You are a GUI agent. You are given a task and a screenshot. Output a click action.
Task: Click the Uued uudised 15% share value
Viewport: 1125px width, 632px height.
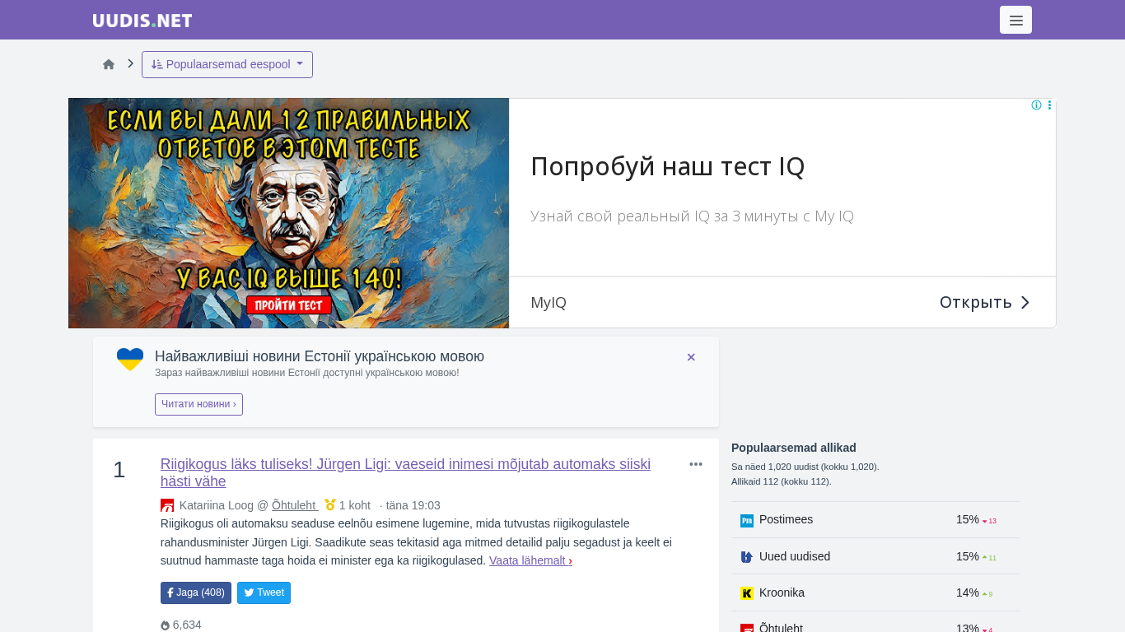(968, 556)
